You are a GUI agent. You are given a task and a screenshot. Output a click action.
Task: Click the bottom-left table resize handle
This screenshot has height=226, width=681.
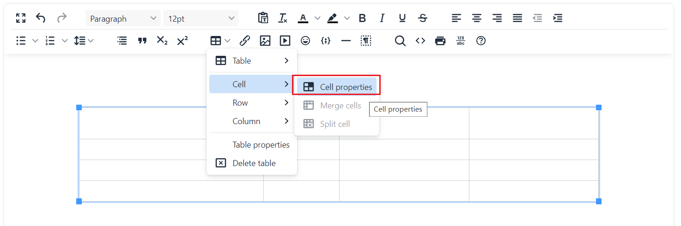pyautogui.click(x=79, y=201)
